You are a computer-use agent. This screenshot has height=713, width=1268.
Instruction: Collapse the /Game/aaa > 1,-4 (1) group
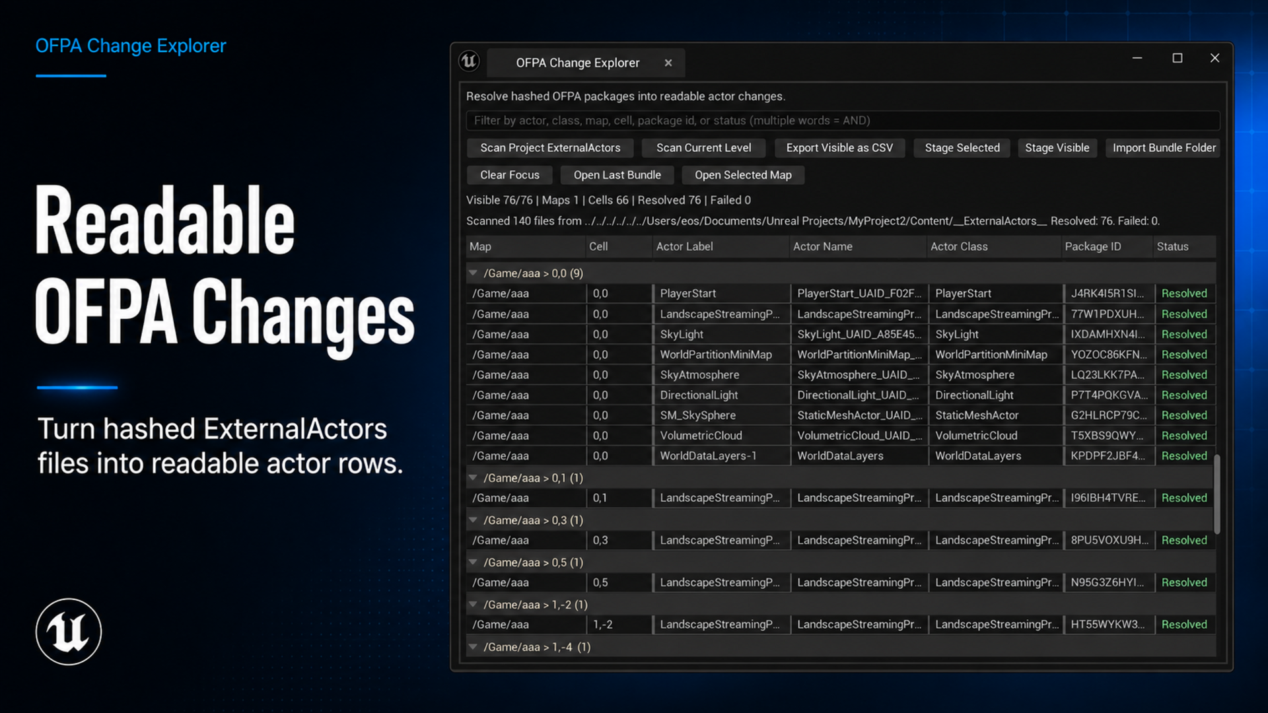tap(473, 646)
